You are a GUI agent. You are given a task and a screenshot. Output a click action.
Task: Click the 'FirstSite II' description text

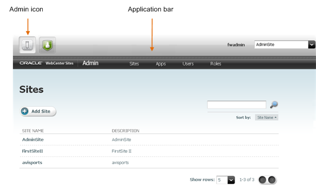(122, 151)
